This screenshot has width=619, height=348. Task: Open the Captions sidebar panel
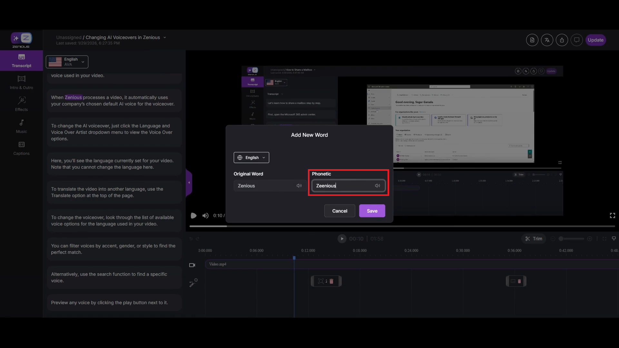(x=21, y=148)
